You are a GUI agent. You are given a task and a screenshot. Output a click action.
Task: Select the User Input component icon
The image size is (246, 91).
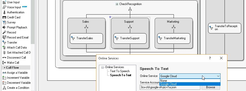click(4, 2)
